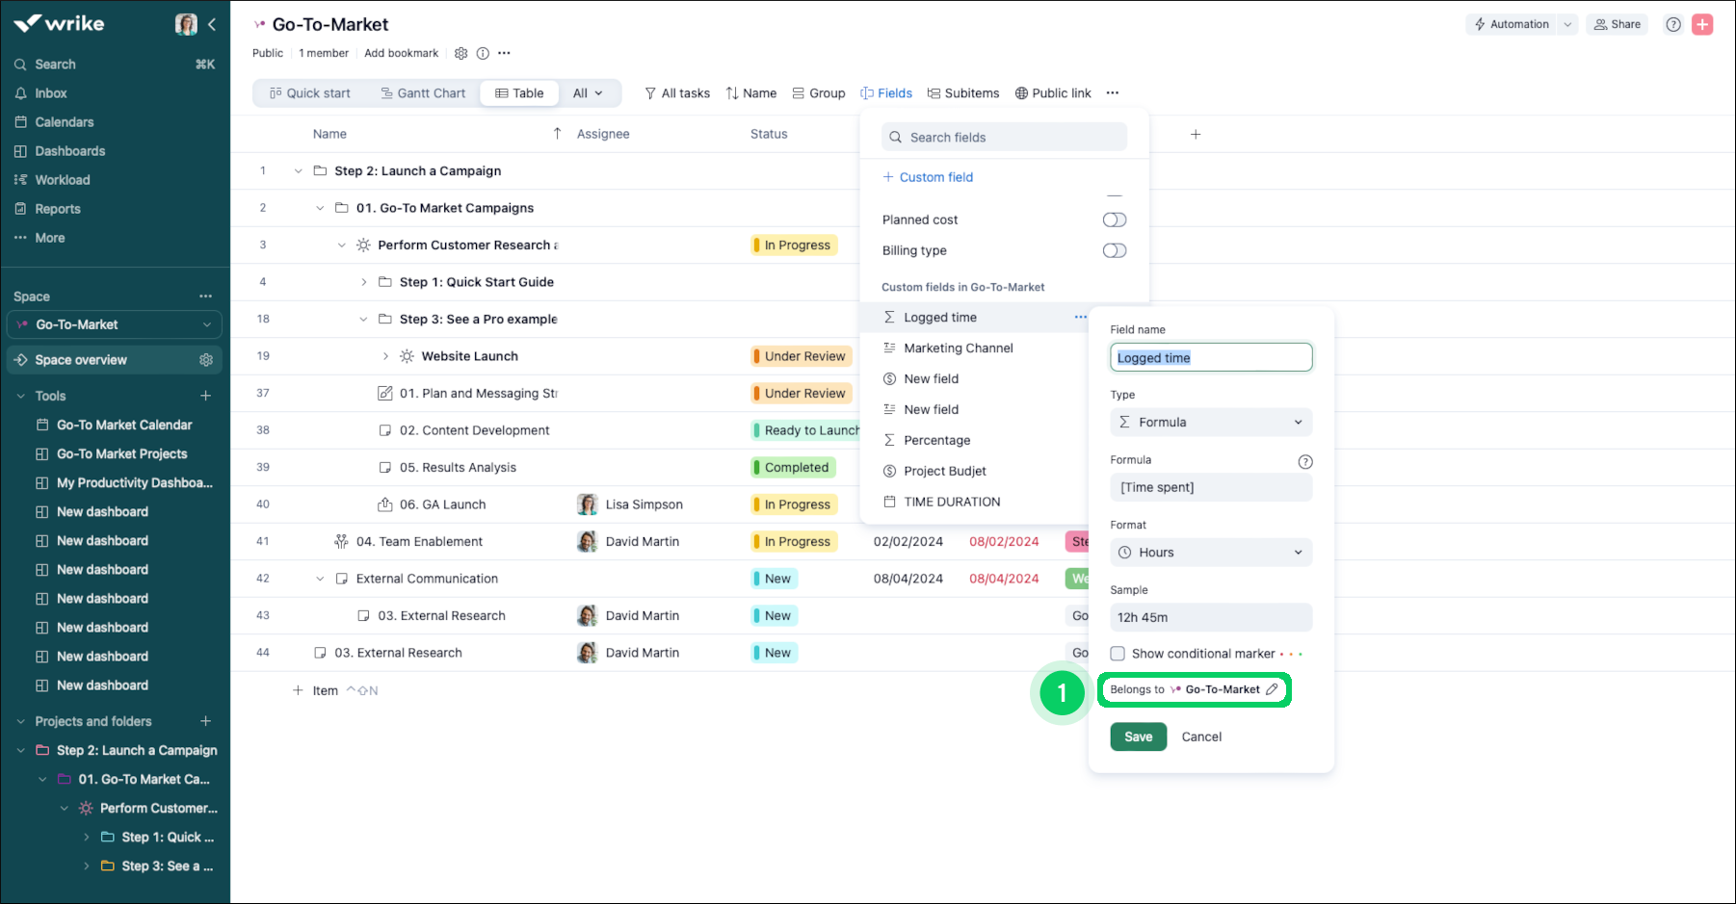This screenshot has height=904, width=1736.
Task: Turn on the Billing type toggle
Action: [1114, 250]
